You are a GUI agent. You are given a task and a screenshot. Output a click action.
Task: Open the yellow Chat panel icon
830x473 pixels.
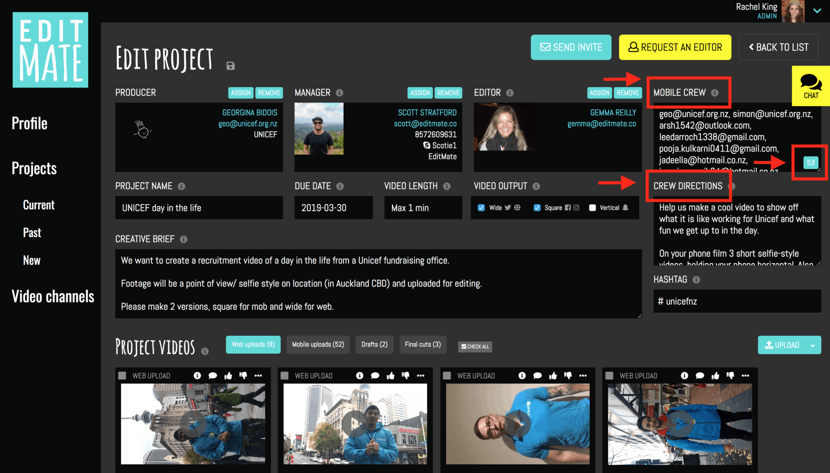tap(811, 86)
